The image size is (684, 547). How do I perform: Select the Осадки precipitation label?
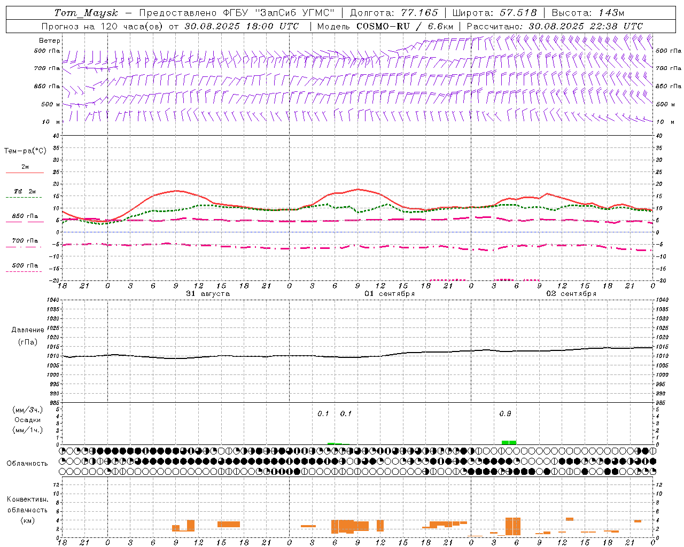[28, 420]
